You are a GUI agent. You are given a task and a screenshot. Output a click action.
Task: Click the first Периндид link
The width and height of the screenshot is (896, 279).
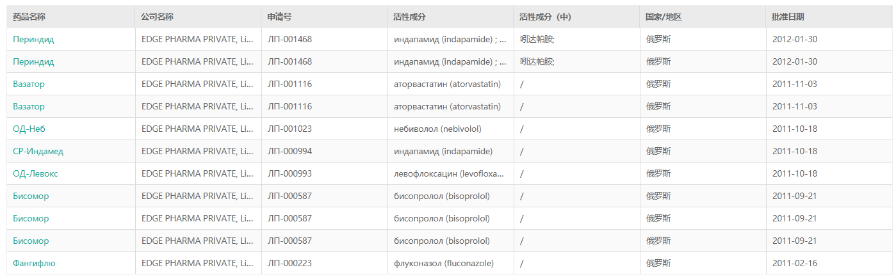point(33,39)
